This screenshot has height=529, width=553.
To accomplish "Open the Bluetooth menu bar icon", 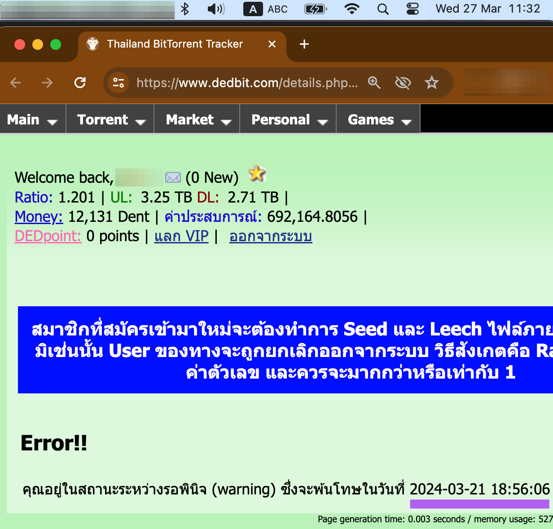I will click(x=184, y=9).
